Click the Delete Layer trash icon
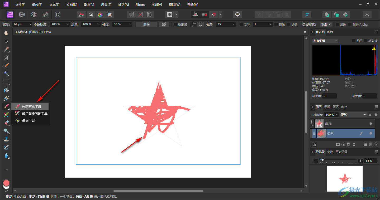 [376, 144]
